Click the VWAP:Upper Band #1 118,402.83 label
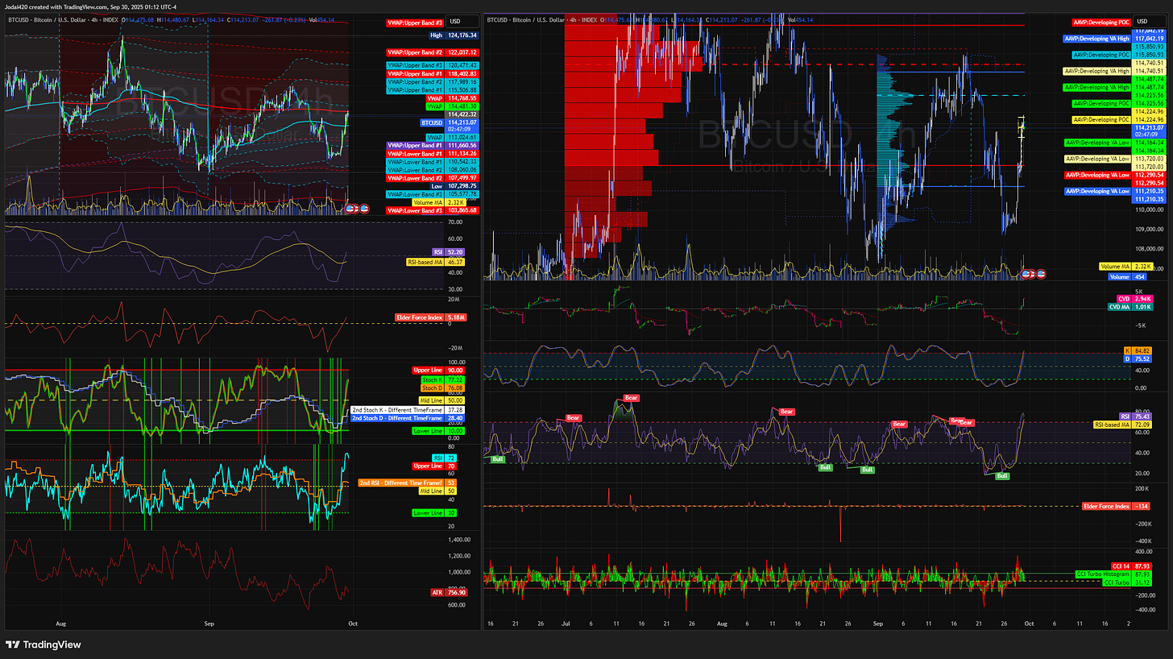This screenshot has height=659, width=1173. point(433,73)
